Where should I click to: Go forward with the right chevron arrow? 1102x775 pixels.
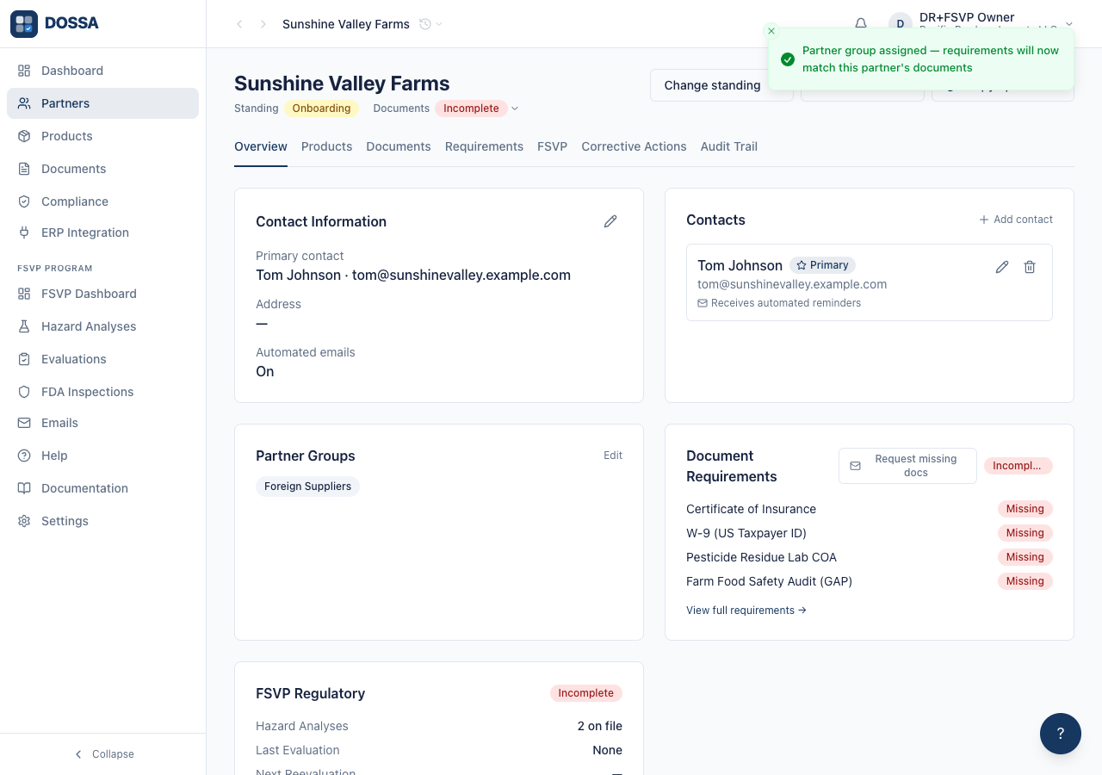click(263, 24)
